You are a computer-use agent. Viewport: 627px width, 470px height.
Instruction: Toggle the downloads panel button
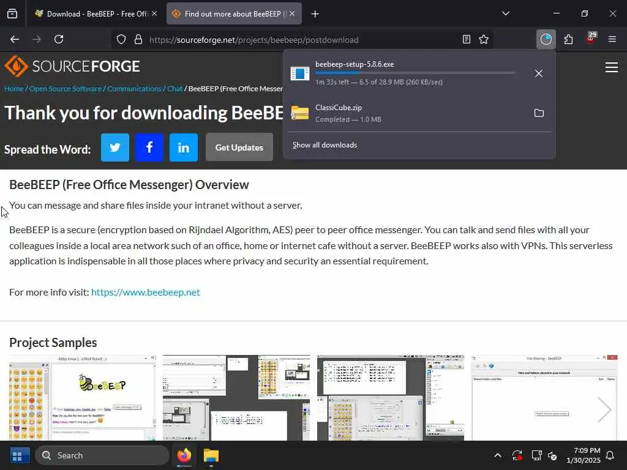(x=546, y=39)
